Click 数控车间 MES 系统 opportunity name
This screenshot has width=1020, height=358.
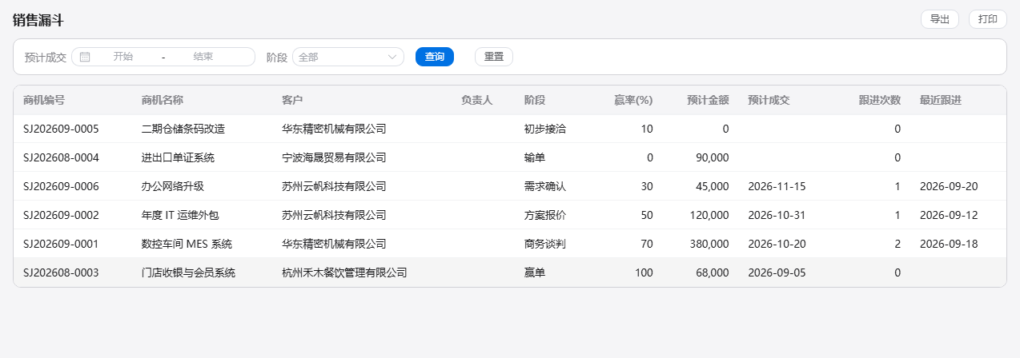(x=187, y=244)
